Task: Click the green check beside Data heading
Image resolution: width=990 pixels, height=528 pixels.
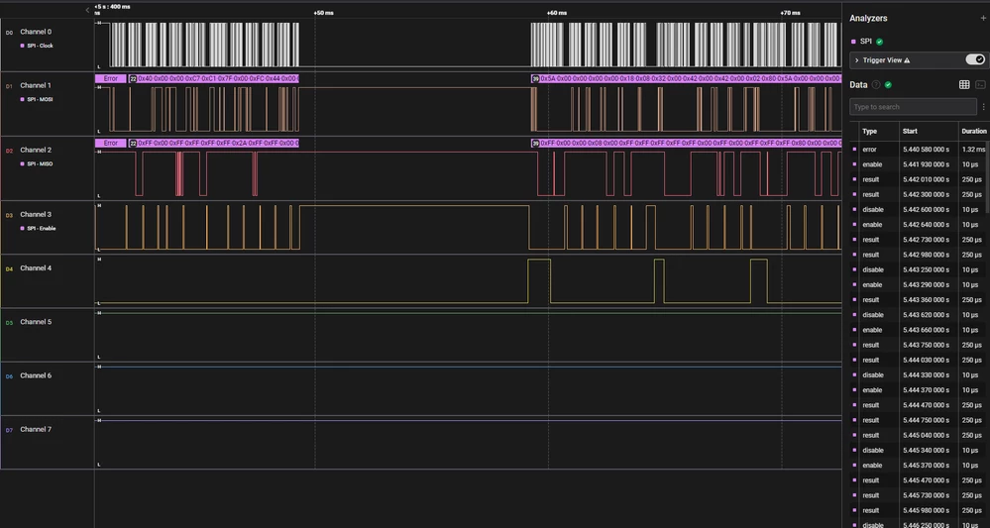Action: tap(888, 84)
